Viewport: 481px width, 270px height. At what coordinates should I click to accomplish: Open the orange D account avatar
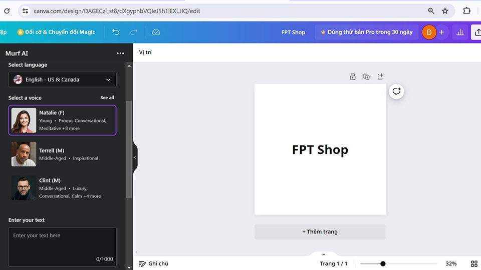coord(429,32)
